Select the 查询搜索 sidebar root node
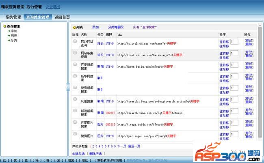Screen dimensions: 264x163 (x=13, y=26)
